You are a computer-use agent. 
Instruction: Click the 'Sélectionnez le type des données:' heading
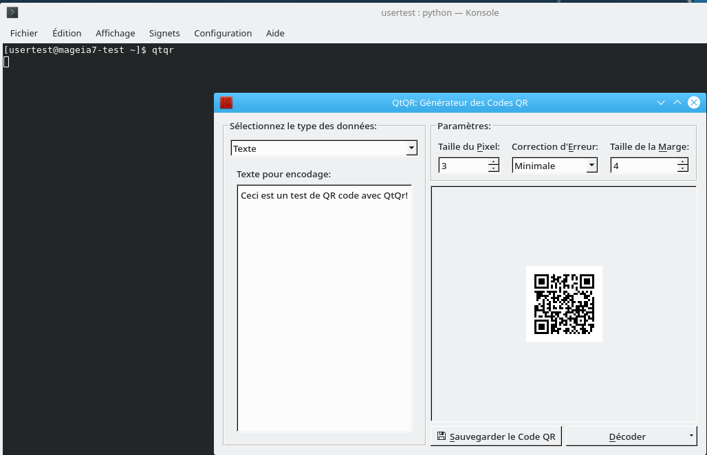point(303,126)
